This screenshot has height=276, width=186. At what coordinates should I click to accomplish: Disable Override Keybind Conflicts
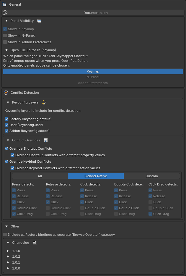point(6,162)
